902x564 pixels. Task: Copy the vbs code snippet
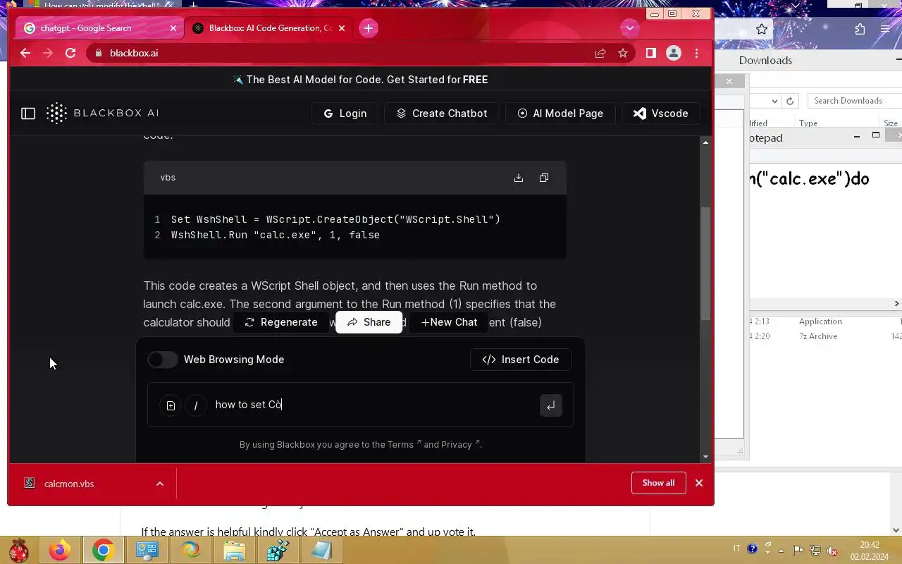[544, 178]
